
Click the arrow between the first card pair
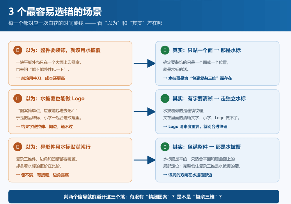145,63
